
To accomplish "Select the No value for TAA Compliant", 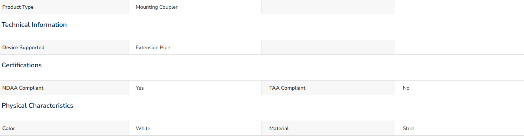I will [406, 88].
